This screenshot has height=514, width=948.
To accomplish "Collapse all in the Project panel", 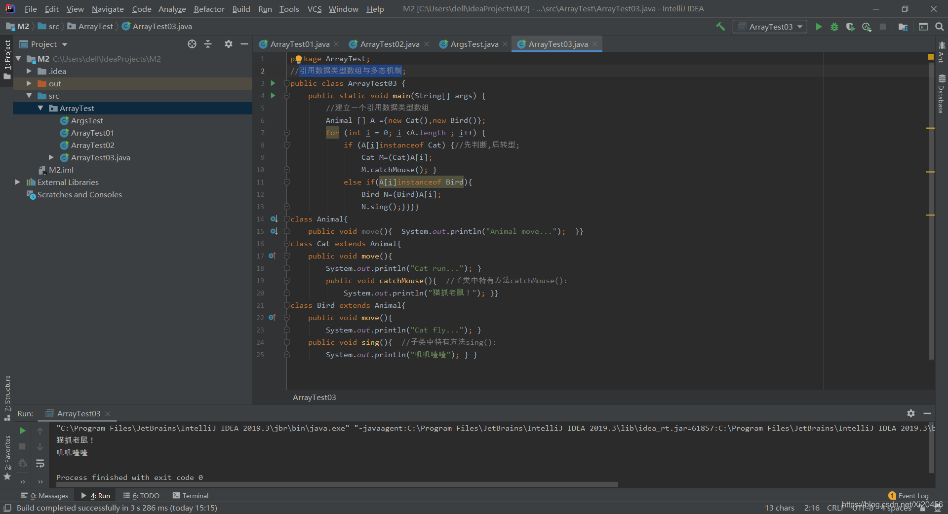I will point(208,44).
